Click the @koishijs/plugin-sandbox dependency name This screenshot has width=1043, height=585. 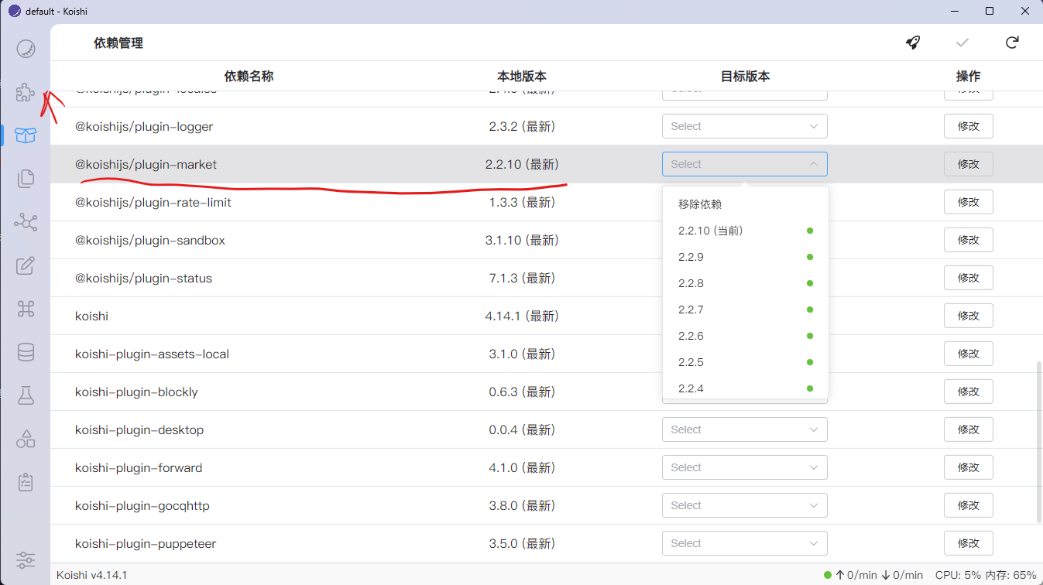pos(150,240)
